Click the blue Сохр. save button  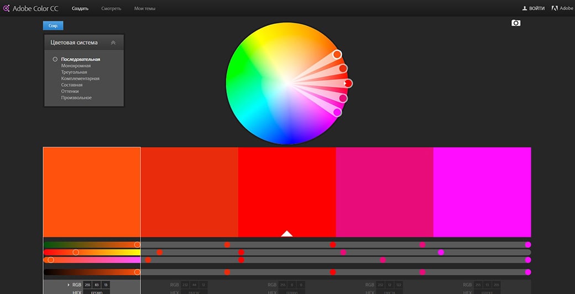coord(53,25)
